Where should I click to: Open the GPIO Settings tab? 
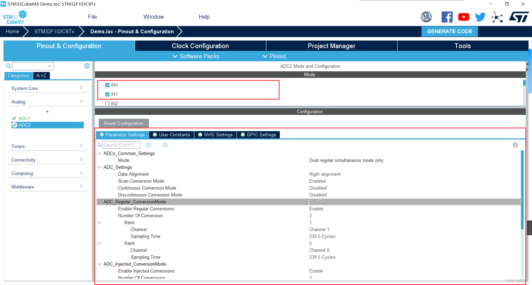pos(259,135)
